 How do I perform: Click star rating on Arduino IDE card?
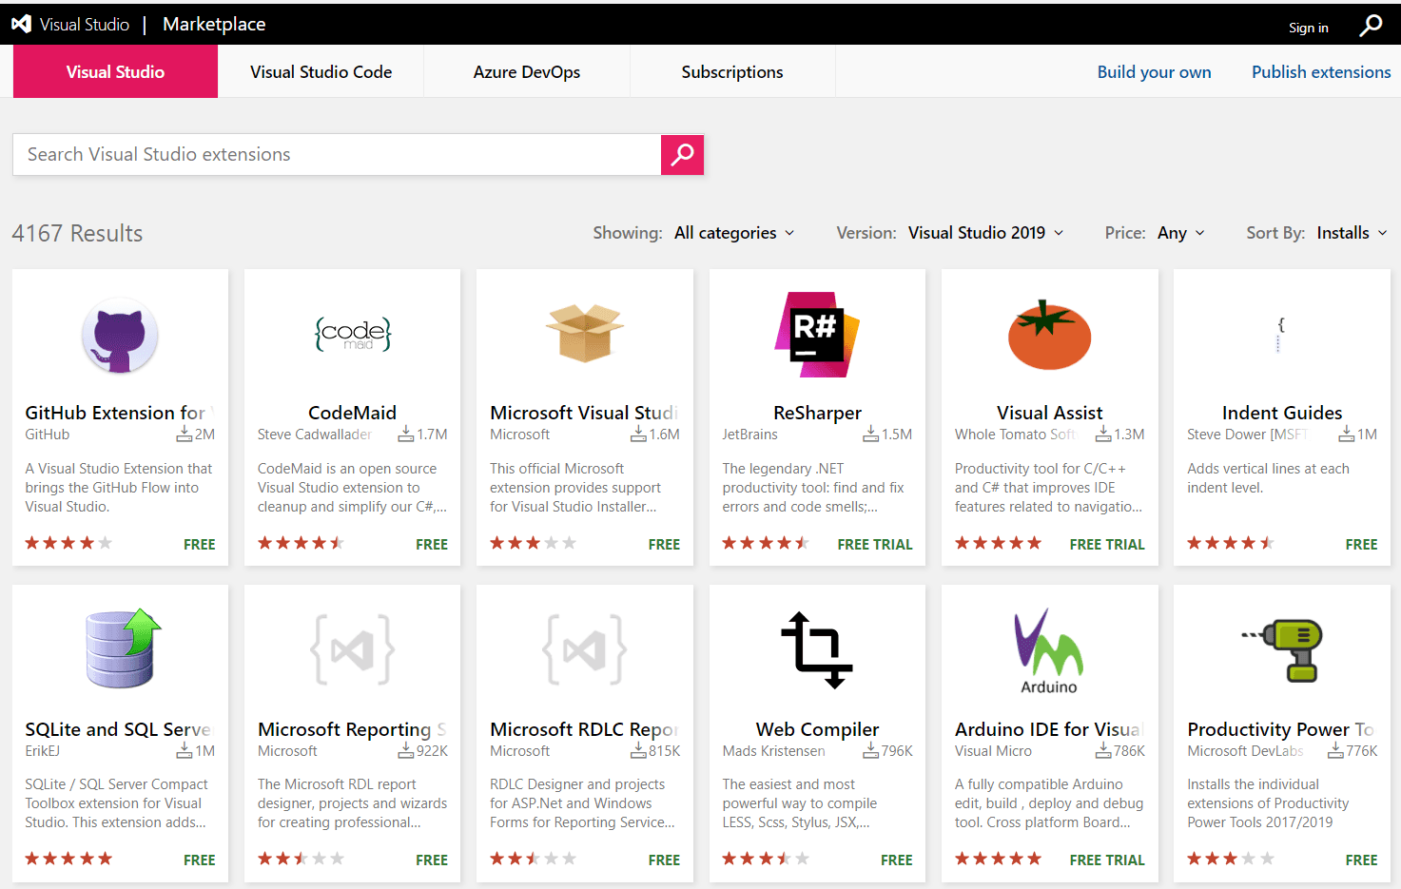pyautogui.click(x=999, y=859)
